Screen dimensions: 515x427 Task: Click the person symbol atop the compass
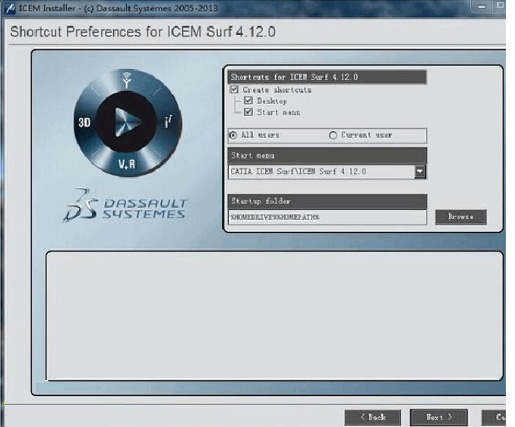(127, 80)
